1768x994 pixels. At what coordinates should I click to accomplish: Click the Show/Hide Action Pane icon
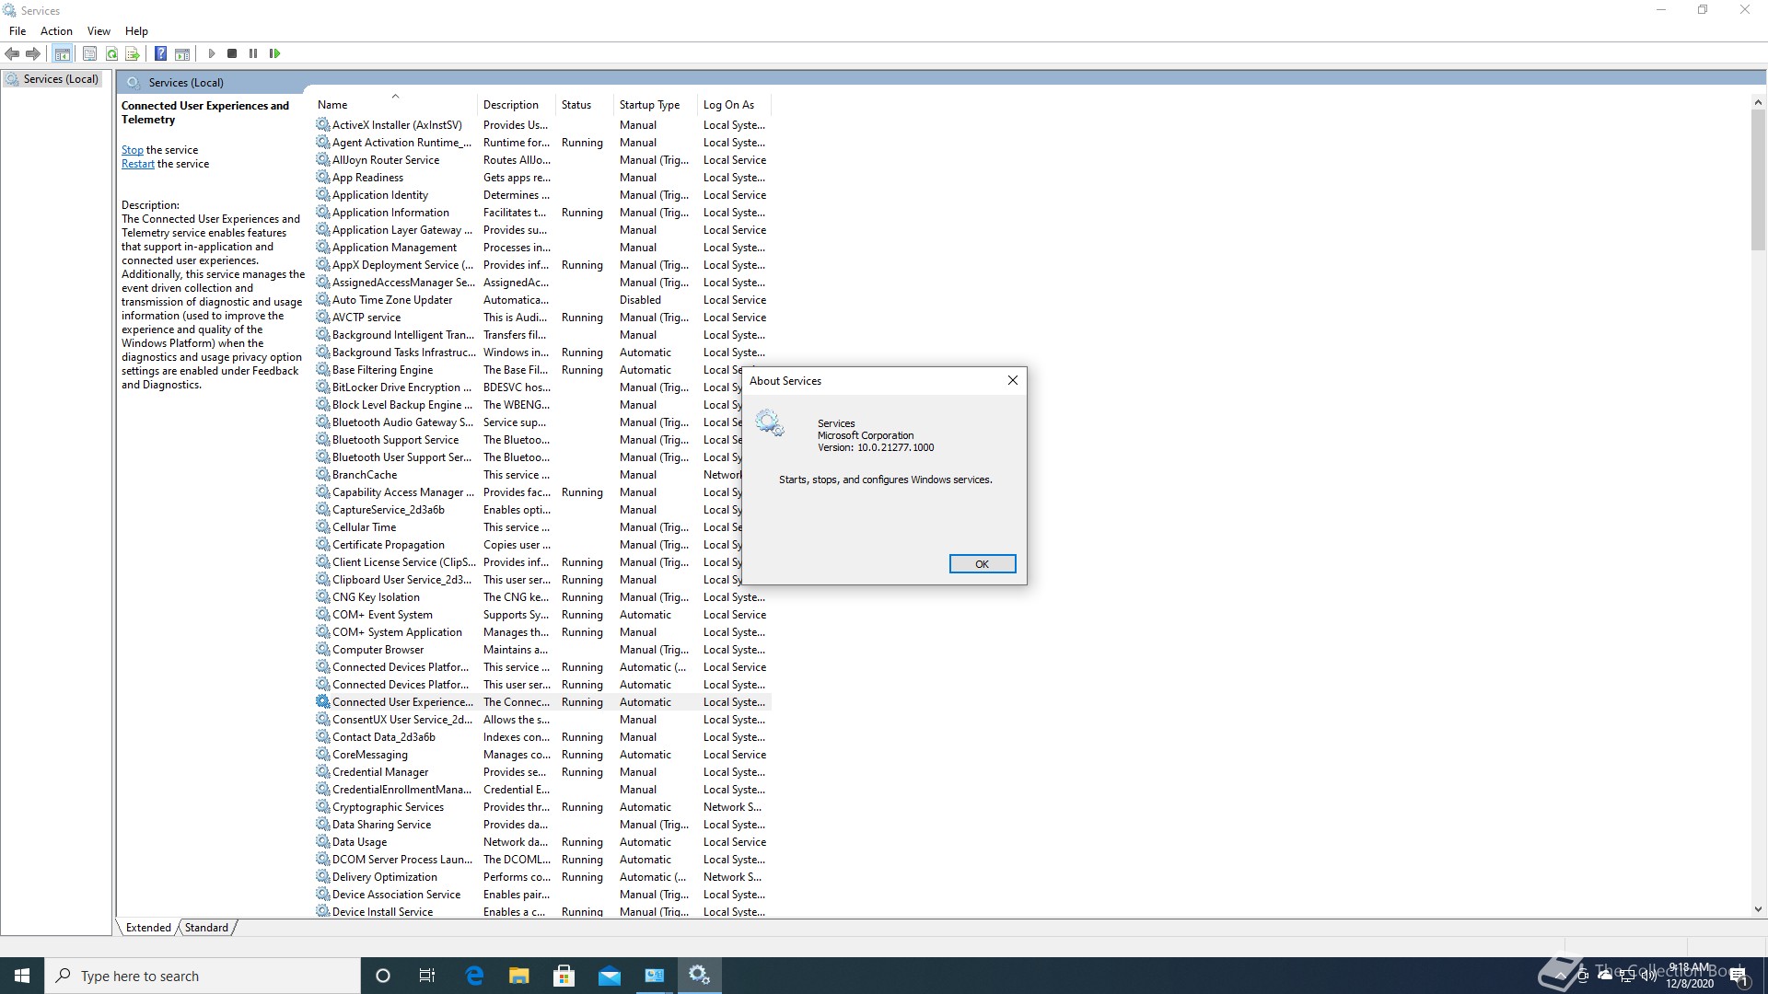click(182, 53)
